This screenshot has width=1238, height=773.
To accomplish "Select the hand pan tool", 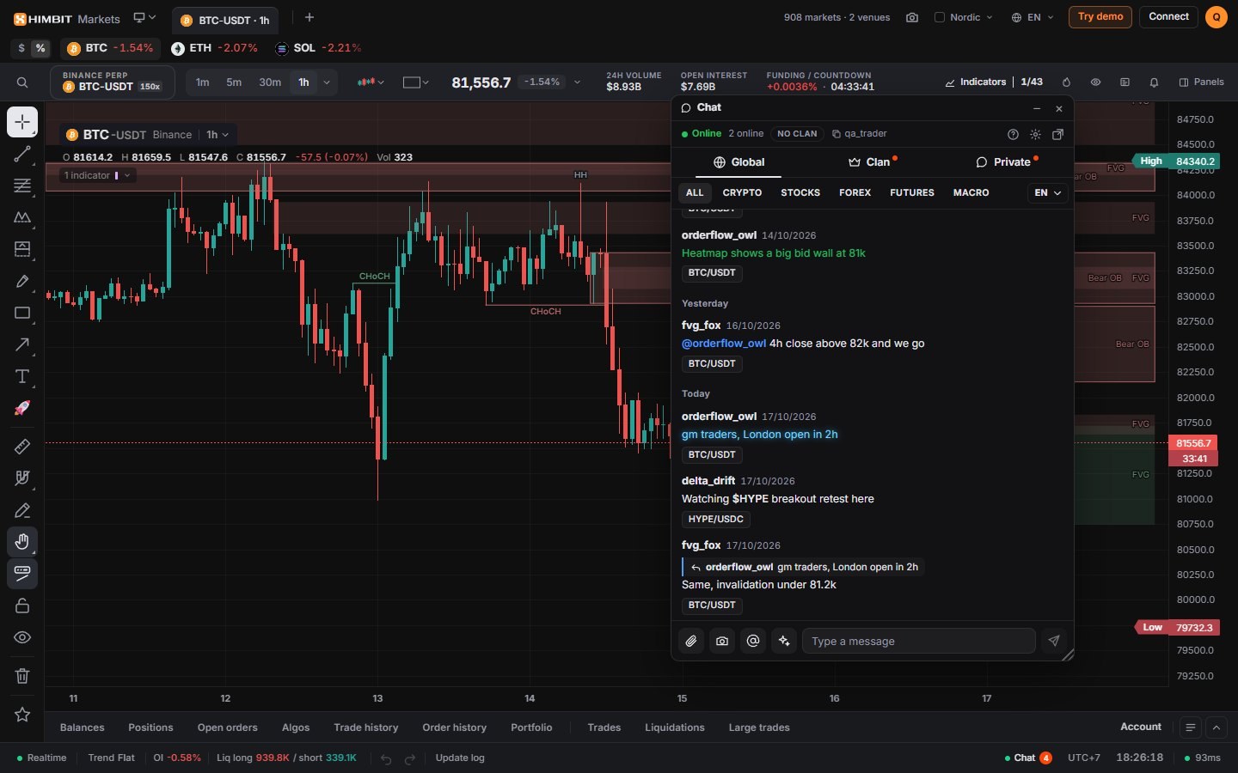I will [22, 541].
